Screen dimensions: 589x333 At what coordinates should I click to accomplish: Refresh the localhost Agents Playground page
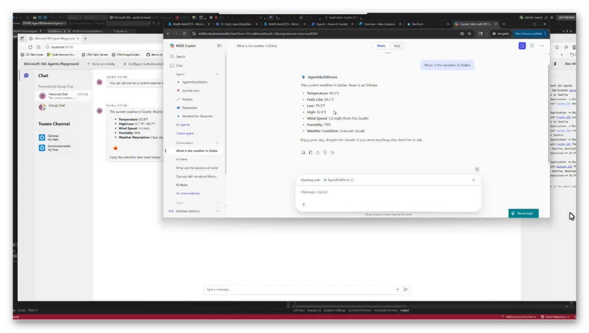pos(30,47)
